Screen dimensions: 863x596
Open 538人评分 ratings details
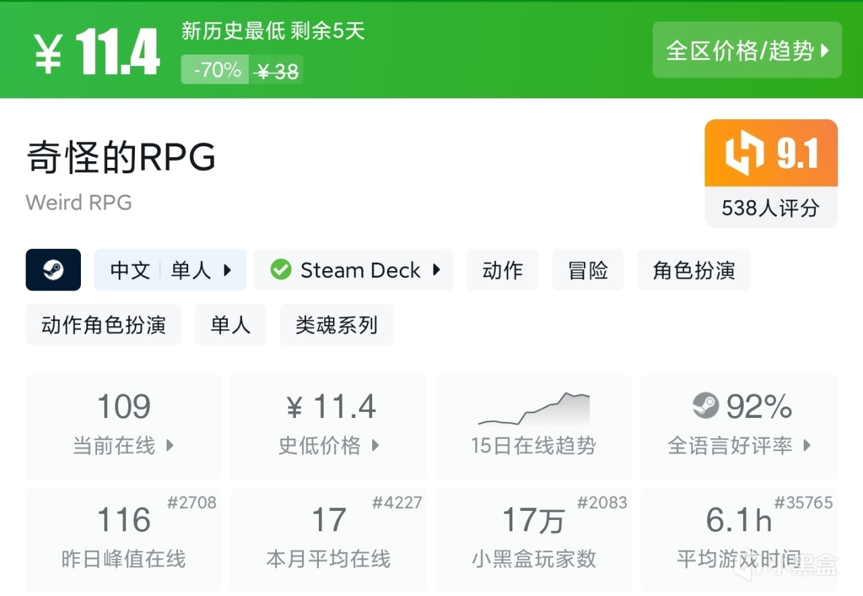pos(771,208)
